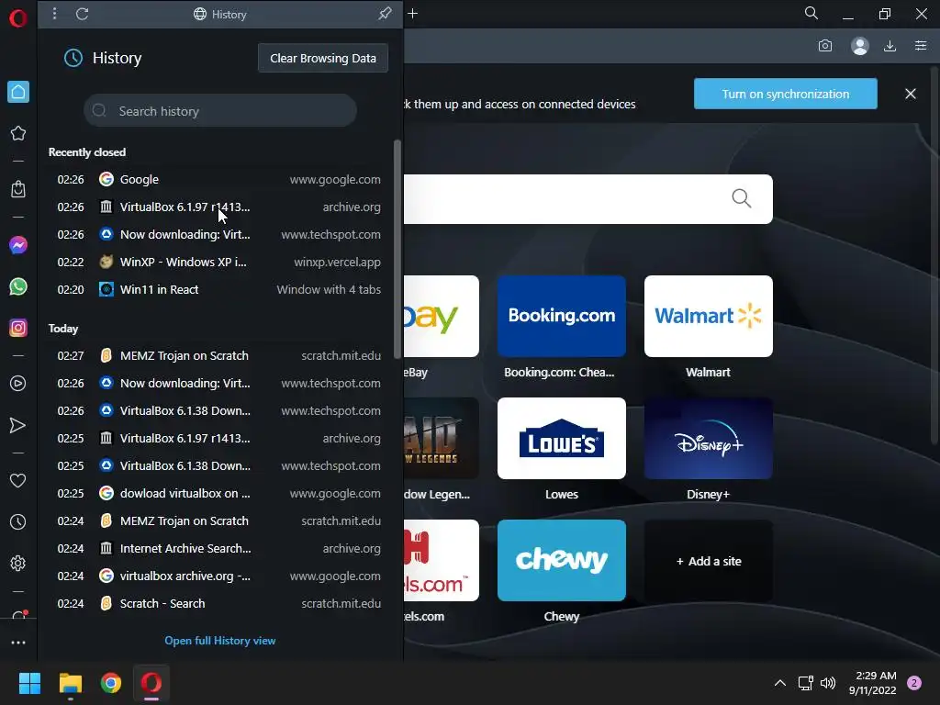940x705 pixels.
Task: Open volume control in system tray
Action: [x=828, y=683]
